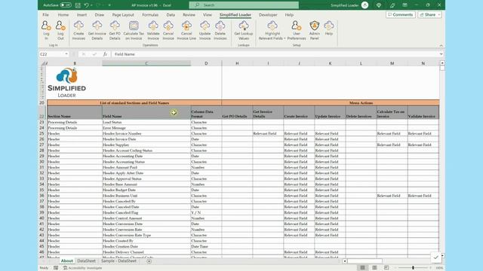Collapse the ribbon with the chevron

click(x=441, y=45)
